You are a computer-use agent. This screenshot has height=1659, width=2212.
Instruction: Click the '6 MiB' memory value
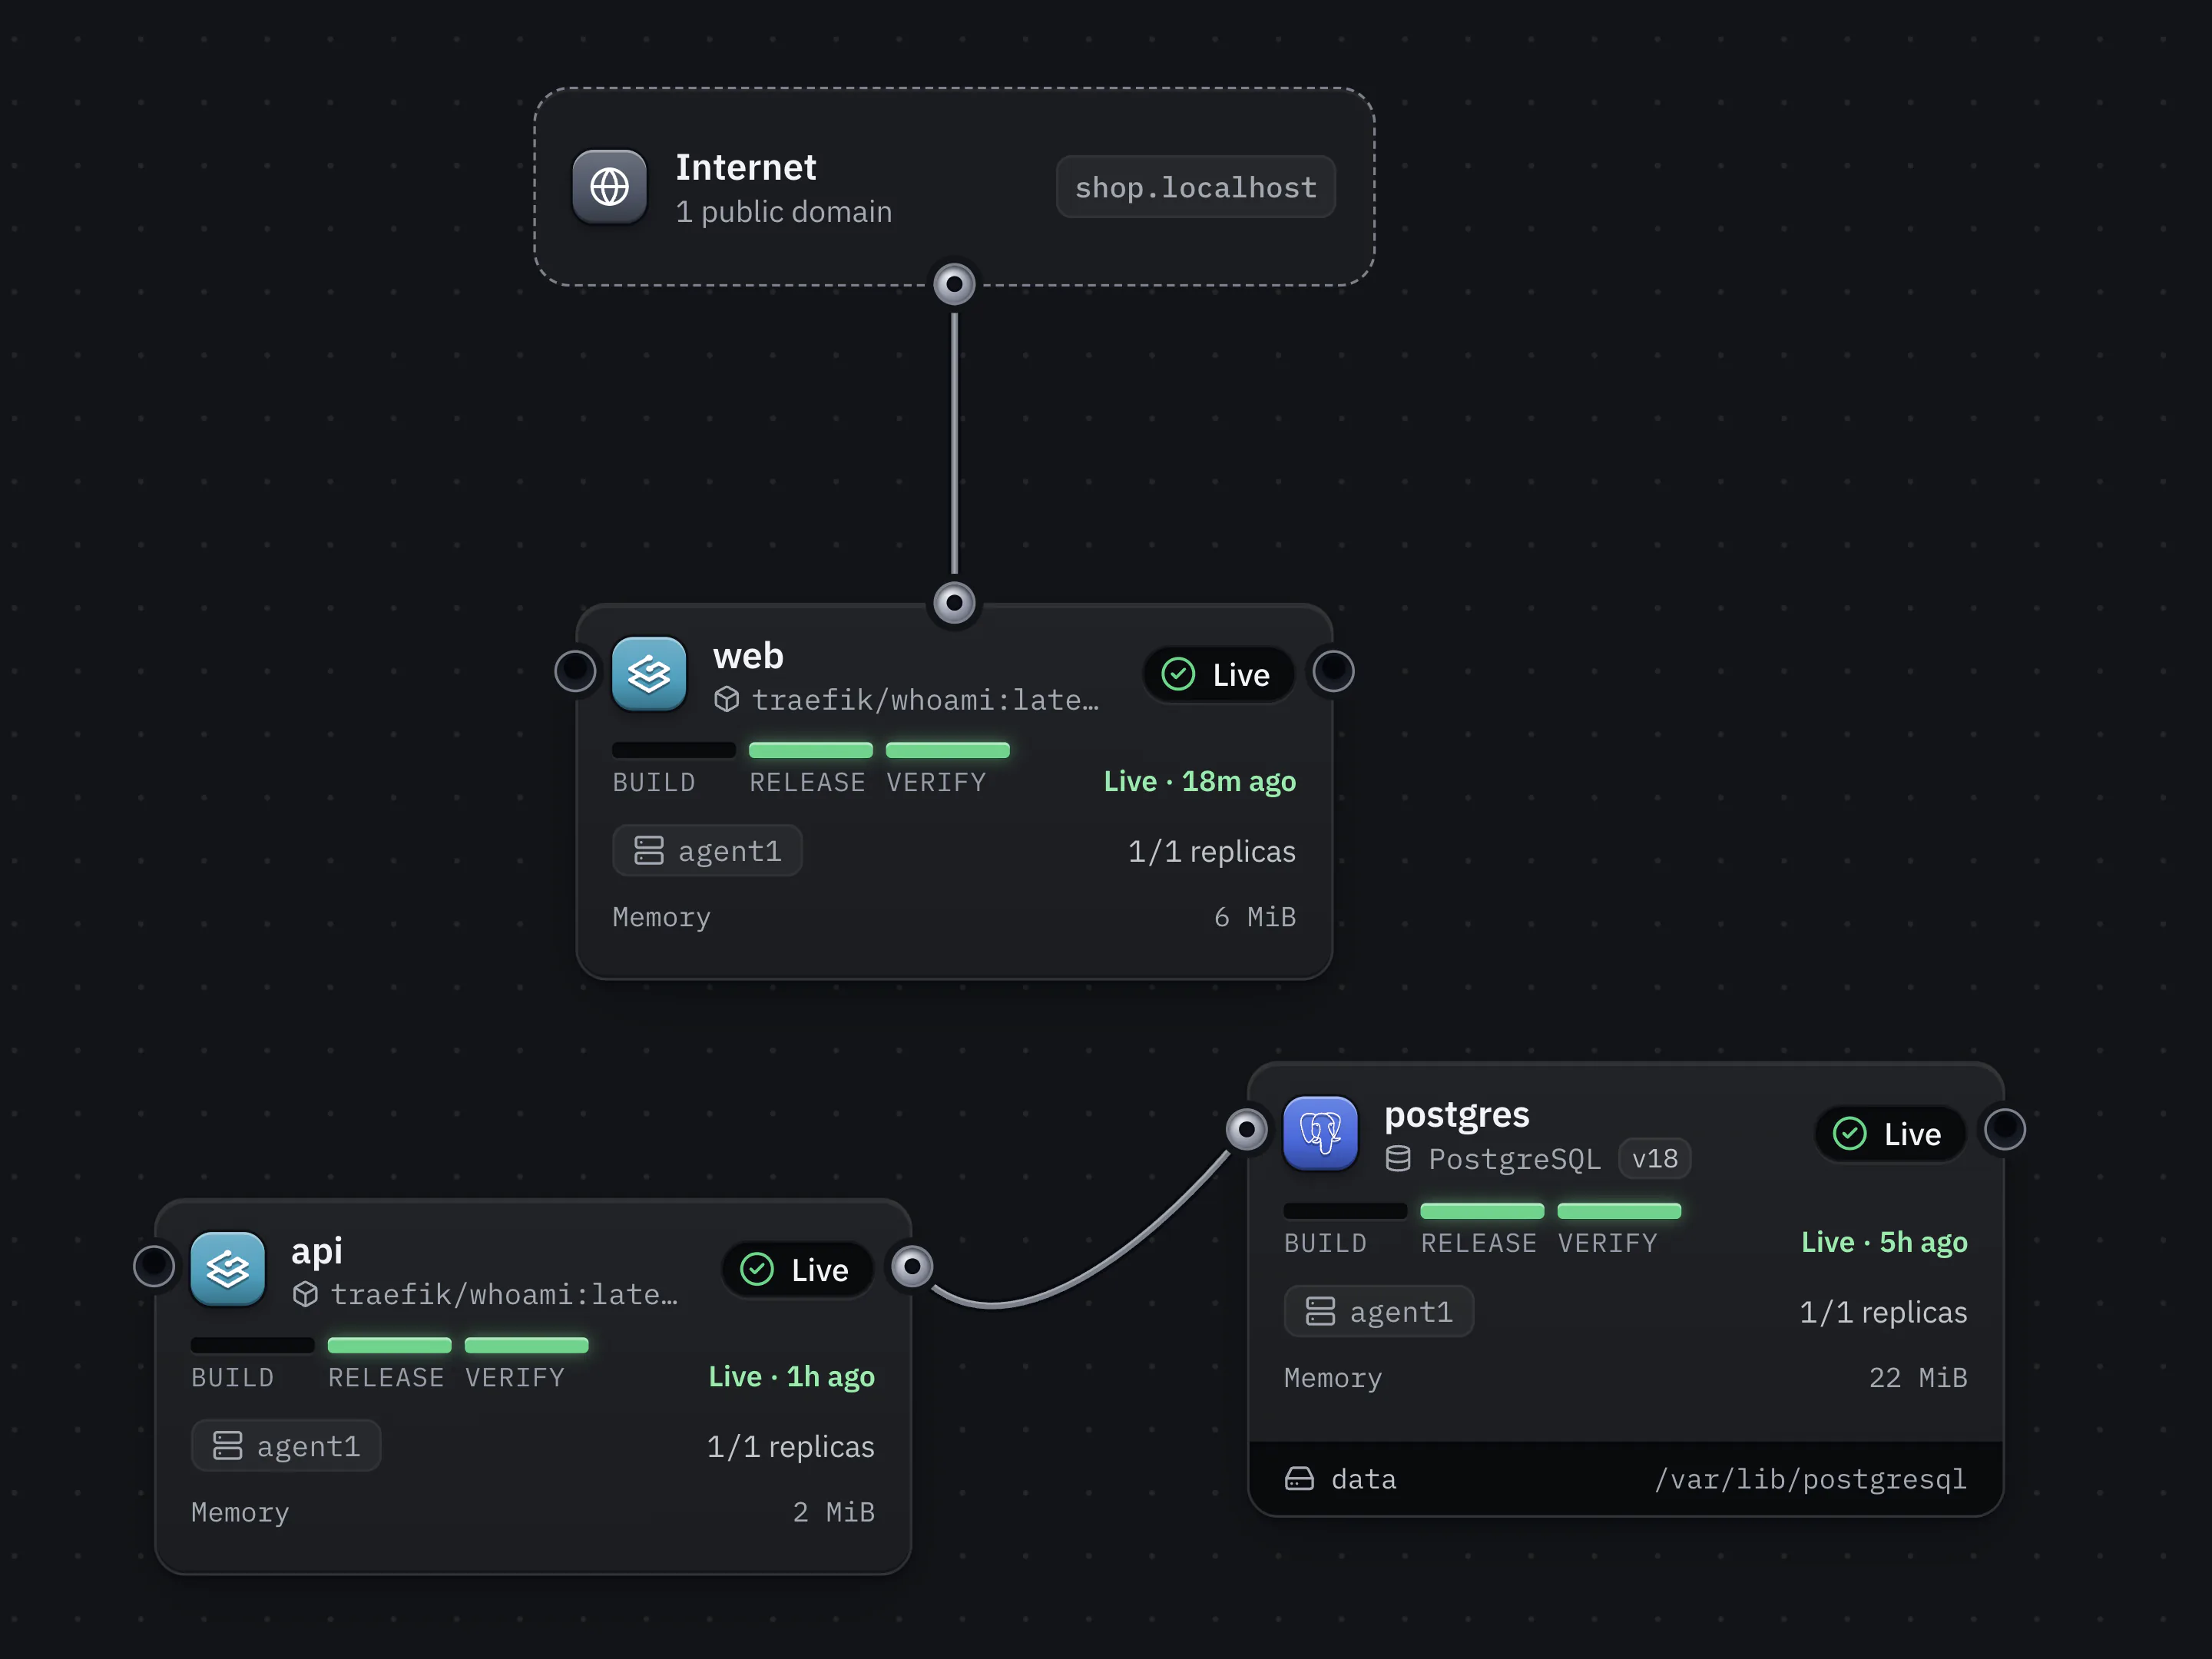[1255, 917]
